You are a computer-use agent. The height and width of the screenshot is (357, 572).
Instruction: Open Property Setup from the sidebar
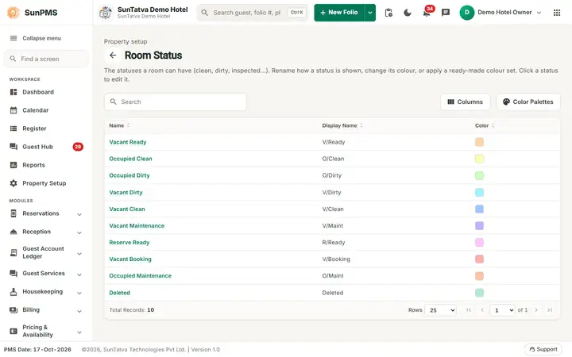[44, 183]
